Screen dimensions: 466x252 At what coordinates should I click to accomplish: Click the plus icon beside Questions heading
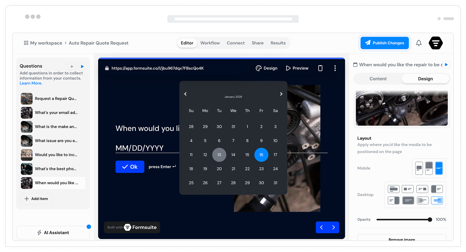click(x=72, y=67)
